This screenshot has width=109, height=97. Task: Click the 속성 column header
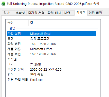(17, 23)
